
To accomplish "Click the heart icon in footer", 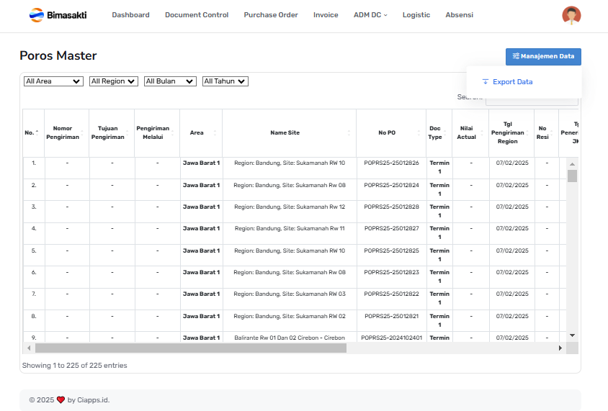I will pos(61,400).
